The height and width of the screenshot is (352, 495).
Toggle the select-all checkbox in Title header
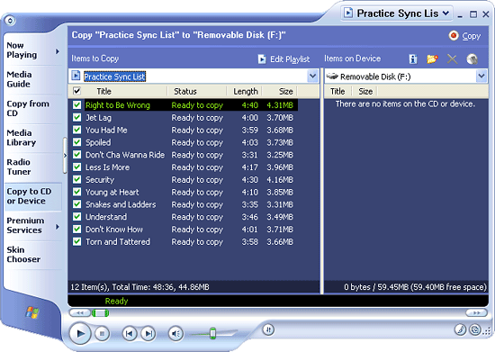(x=76, y=91)
